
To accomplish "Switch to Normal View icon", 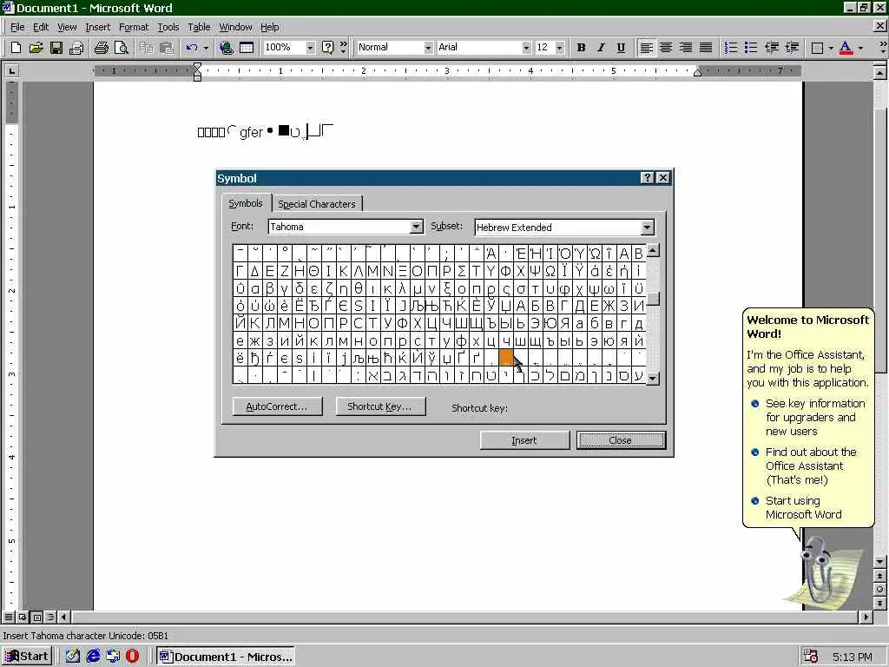I will pos(9,617).
